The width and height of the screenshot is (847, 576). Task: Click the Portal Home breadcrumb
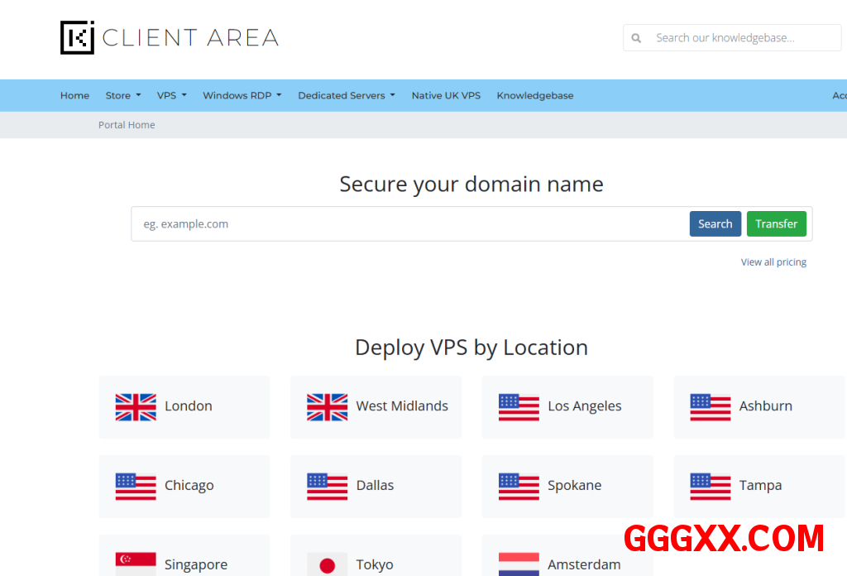(127, 125)
